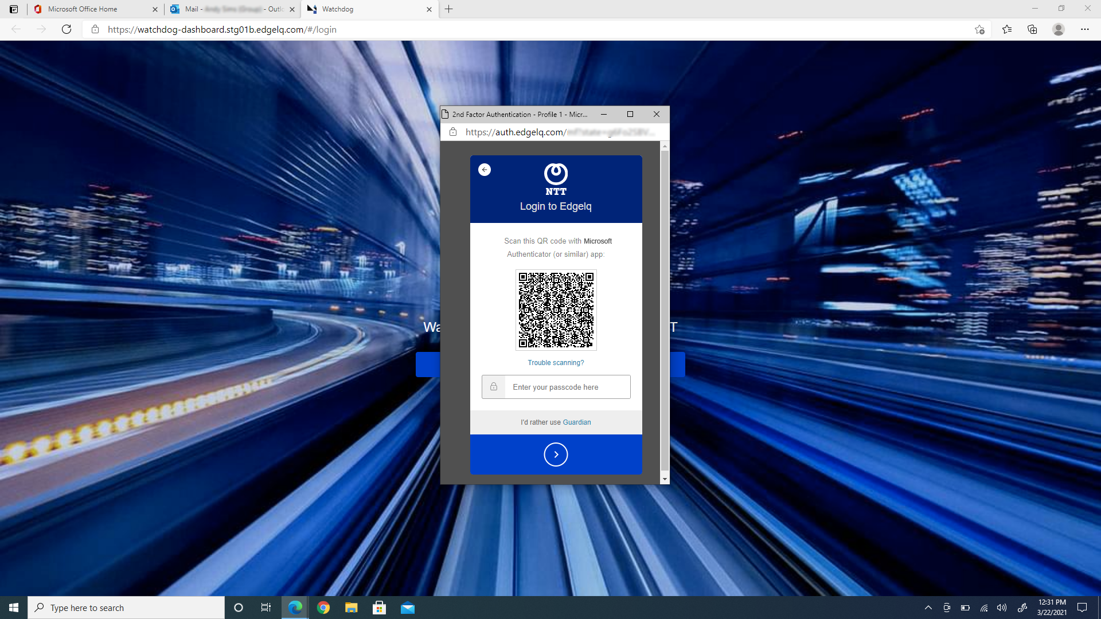
Task: Maximize the 2nd Factor Authentication popup
Action: [630, 114]
